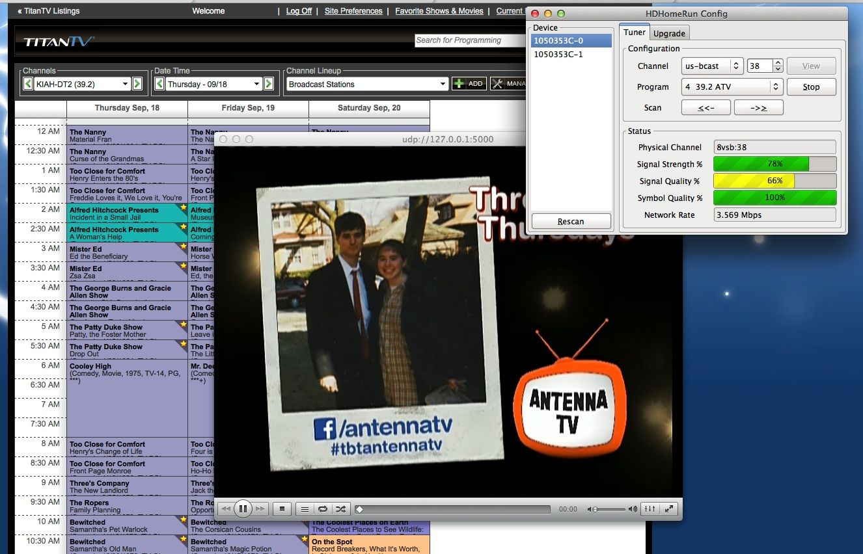Set VLC volume to maximum speaker icon
This screenshot has width=863, height=554.
[633, 509]
